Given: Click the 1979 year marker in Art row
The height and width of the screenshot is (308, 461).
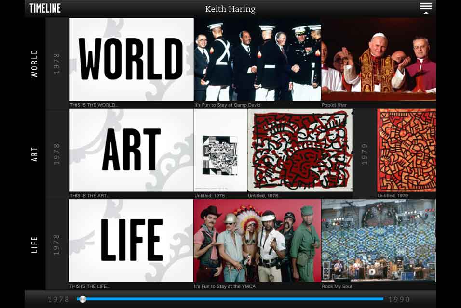Looking at the screenshot, I should tap(365, 154).
